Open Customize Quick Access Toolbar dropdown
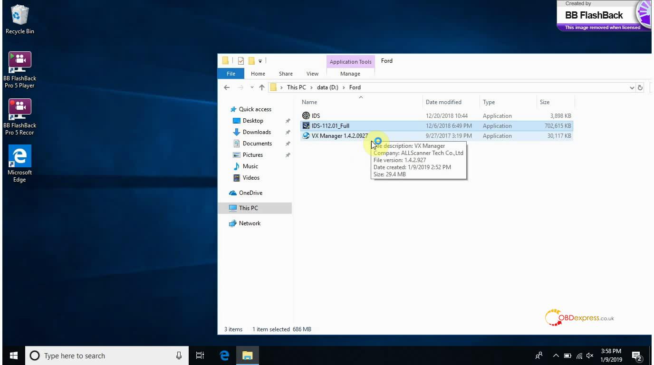654x365 pixels. [x=260, y=61]
